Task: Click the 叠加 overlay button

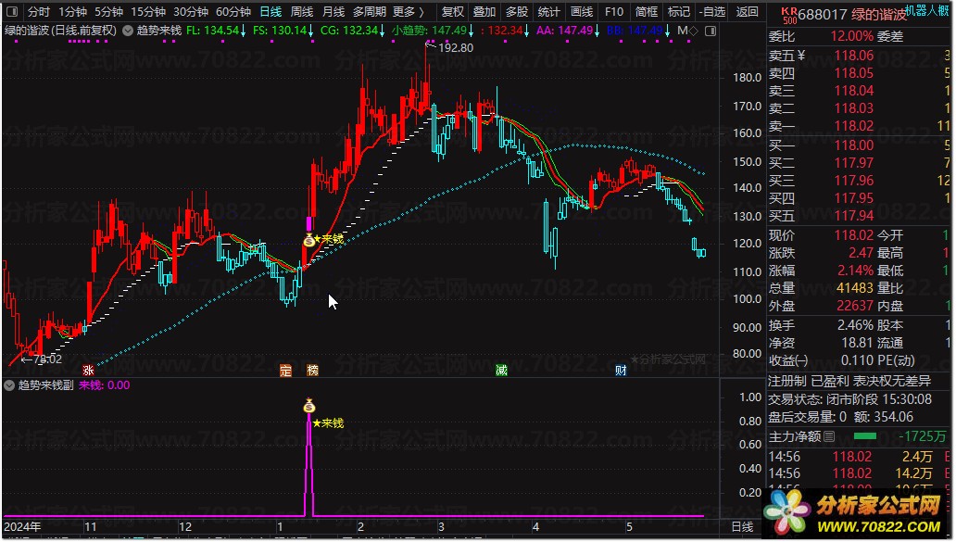Action: point(484,12)
